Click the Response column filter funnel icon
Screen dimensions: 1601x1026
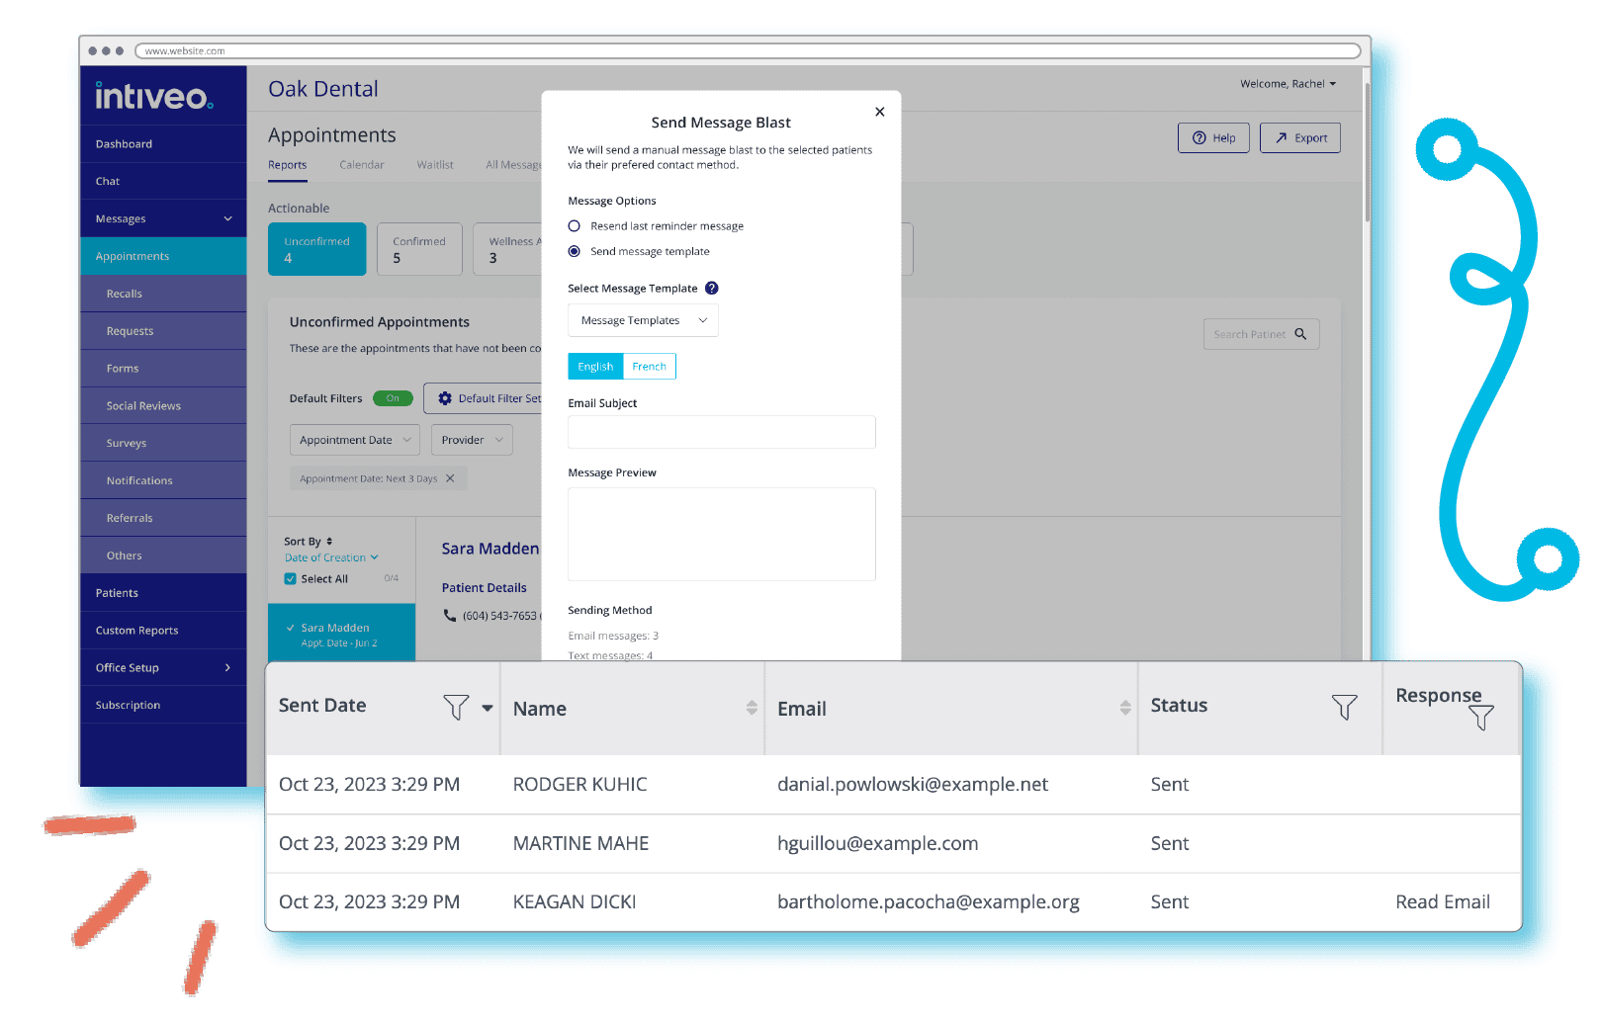[x=1480, y=717]
